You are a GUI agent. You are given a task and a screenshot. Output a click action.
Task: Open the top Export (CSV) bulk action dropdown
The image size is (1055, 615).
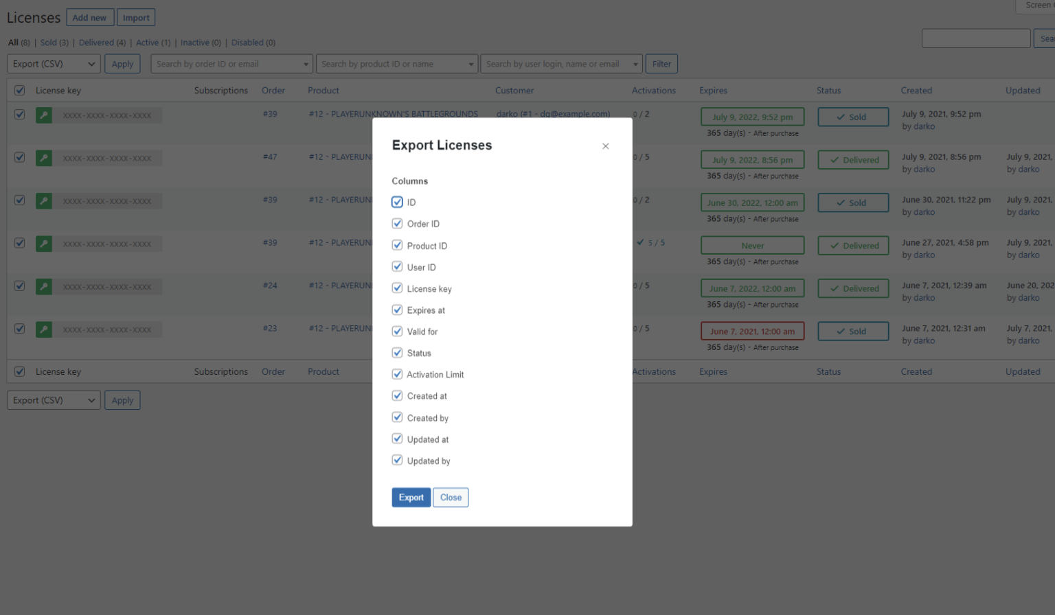click(x=54, y=64)
